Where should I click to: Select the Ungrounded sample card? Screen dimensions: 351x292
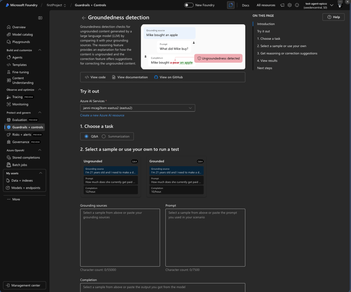[x=110, y=177]
